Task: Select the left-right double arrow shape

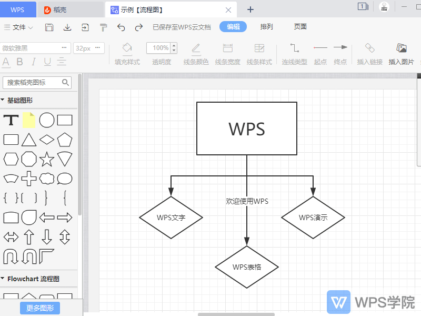Action: pyautogui.click(x=11, y=237)
